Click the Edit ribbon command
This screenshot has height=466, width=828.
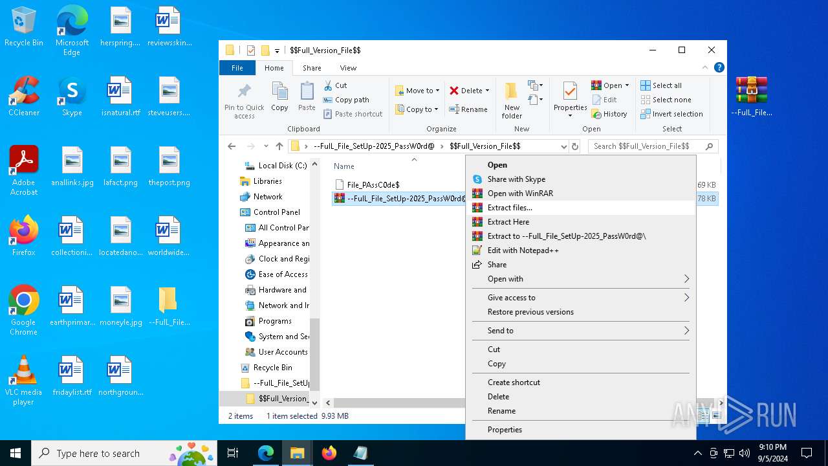(604, 100)
